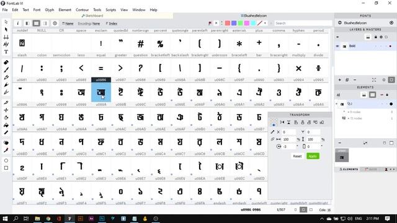Toggle the all-layers eye in Layers header
397x223 pixels.
pyautogui.click(x=337, y=37)
